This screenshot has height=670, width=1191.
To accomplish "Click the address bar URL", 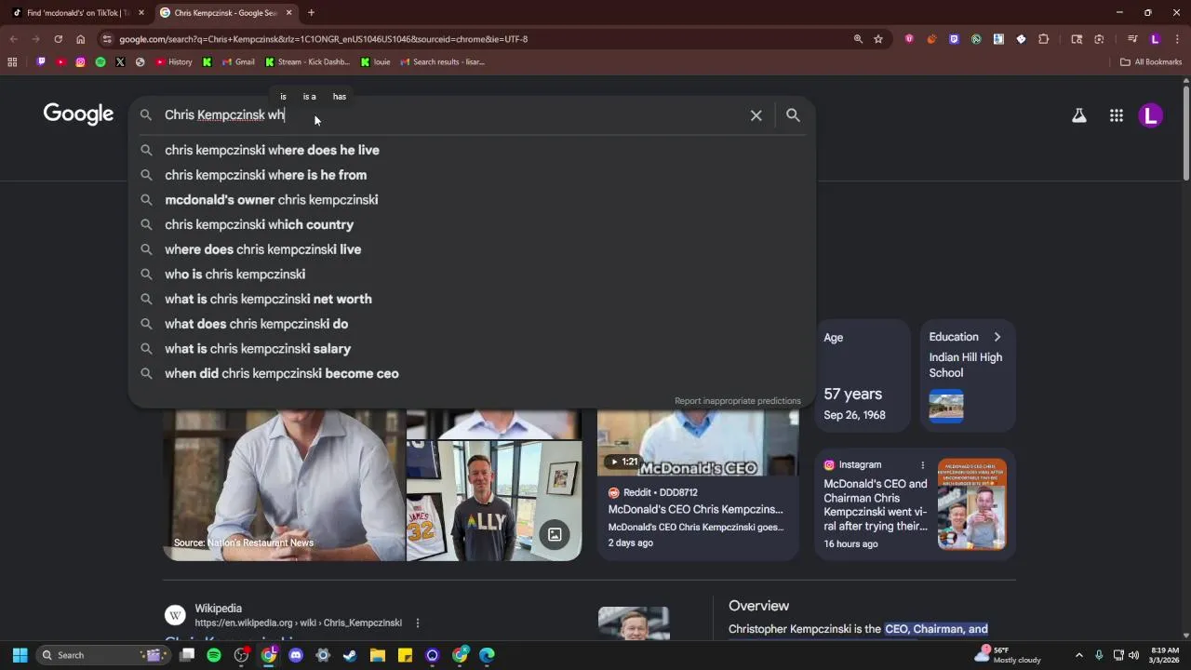I will 323,39.
